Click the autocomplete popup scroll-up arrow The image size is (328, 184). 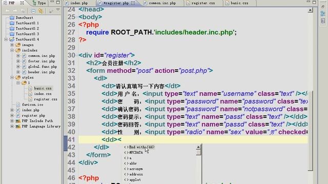pyautogui.click(x=198, y=147)
